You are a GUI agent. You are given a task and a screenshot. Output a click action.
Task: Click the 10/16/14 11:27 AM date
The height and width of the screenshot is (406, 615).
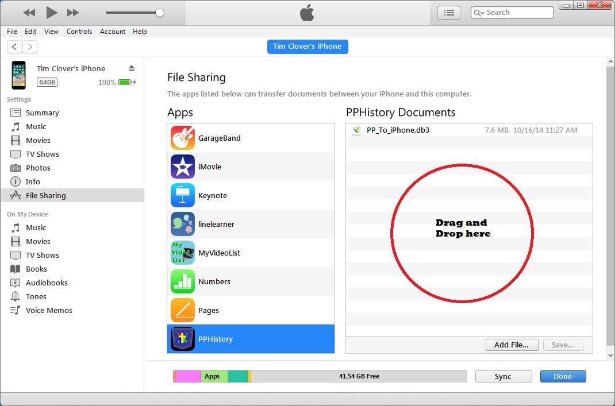click(x=545, y=130)
